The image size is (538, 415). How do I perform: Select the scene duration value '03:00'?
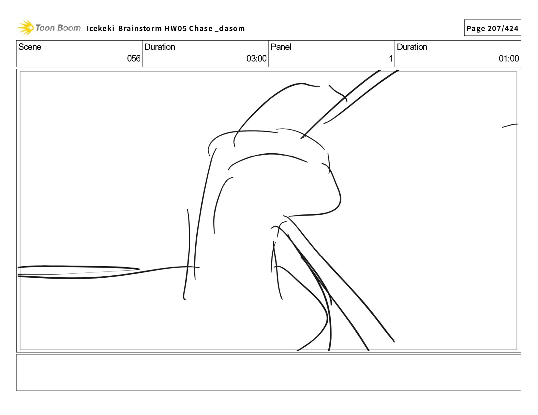click(256, 59)
